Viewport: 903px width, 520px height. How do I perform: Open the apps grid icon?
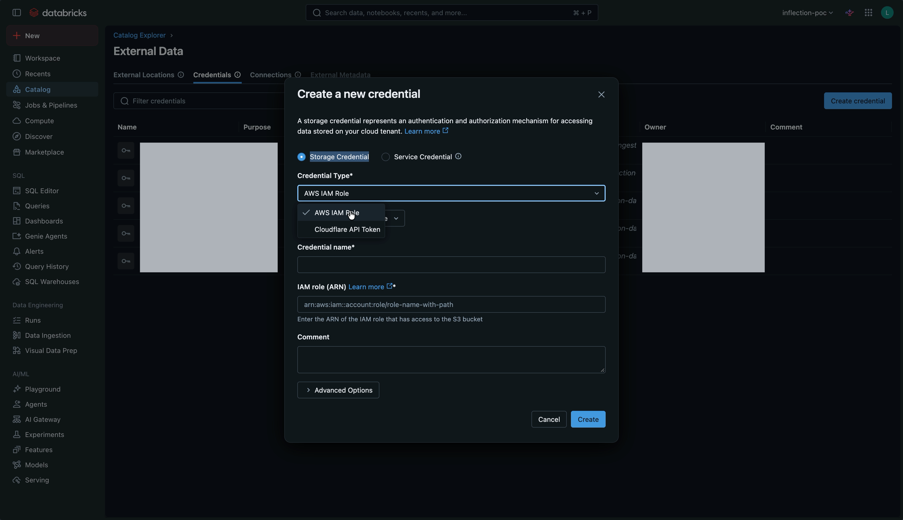click(868, 13)
